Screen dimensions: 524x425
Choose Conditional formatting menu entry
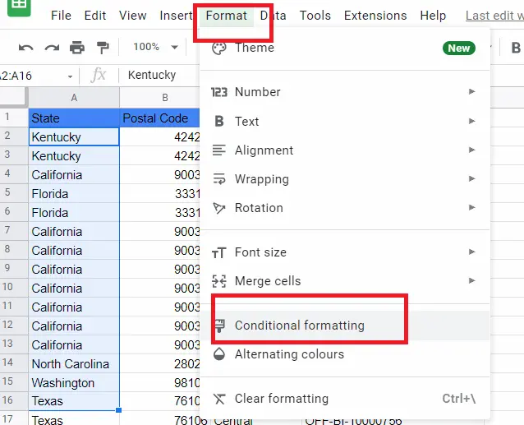[345, 326]
